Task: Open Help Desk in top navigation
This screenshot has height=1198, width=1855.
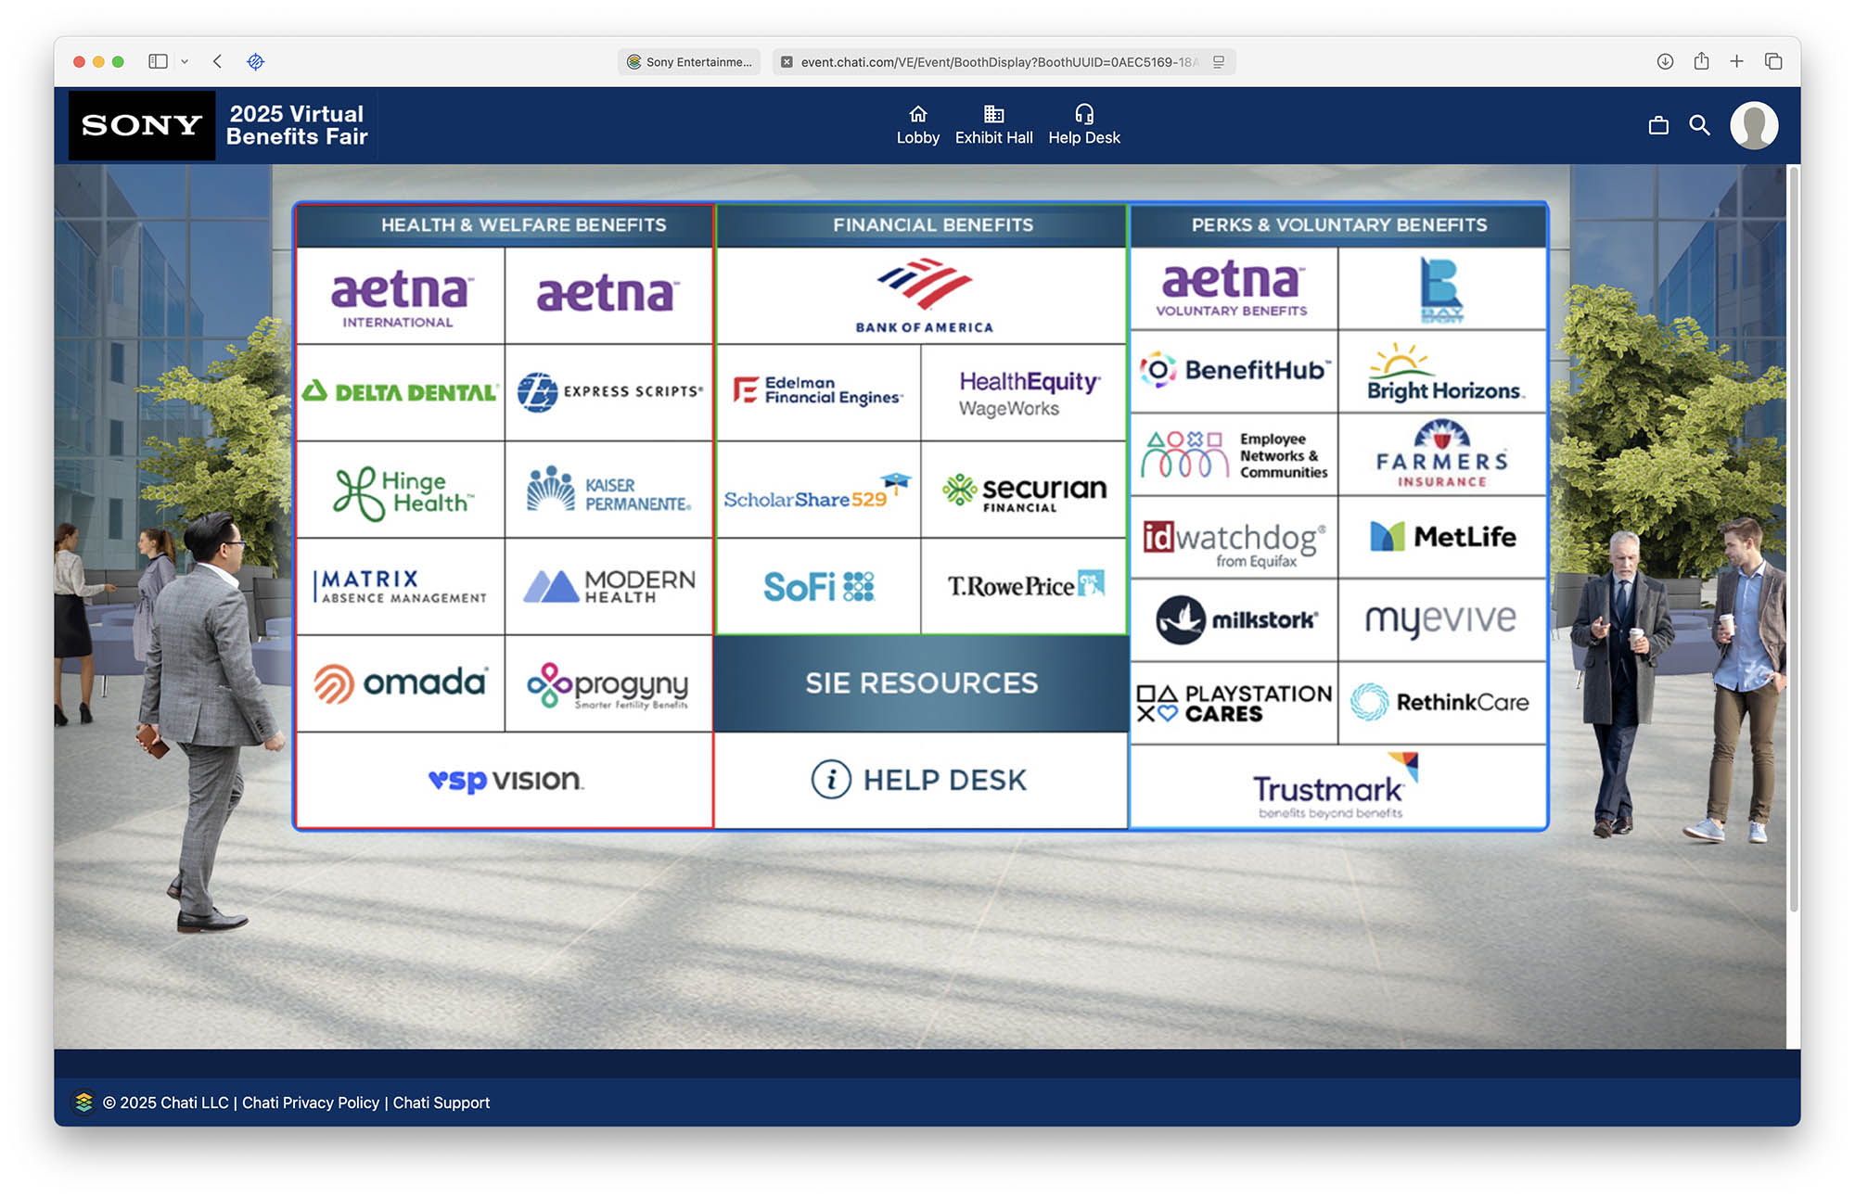Action: tap(1083, 125)
